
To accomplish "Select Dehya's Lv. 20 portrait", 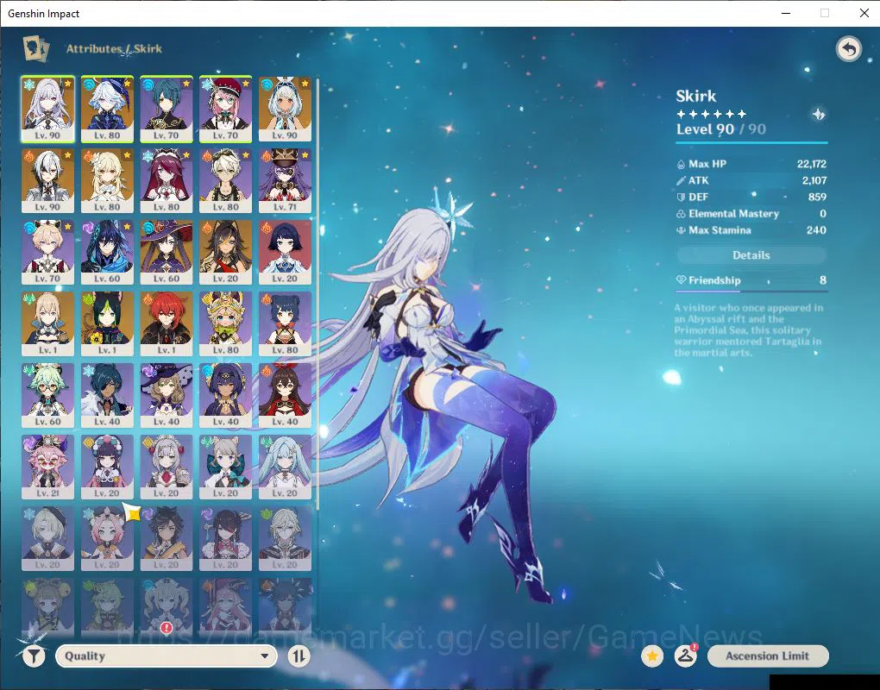I will pyautogui.click(x=226, y=253).
